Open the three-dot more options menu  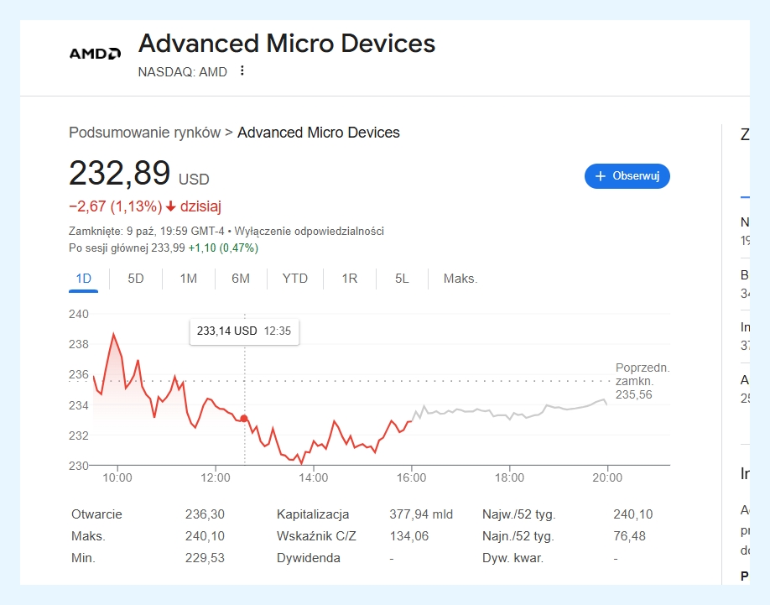coord(242,71)
